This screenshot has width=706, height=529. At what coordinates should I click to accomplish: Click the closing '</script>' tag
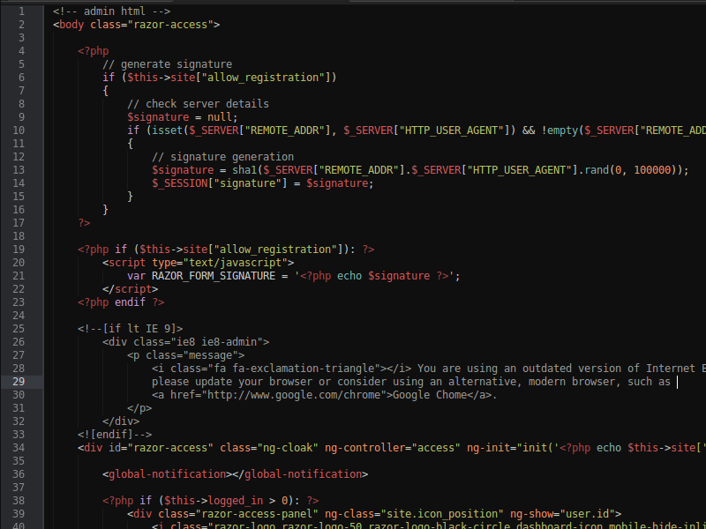point(130,289)
